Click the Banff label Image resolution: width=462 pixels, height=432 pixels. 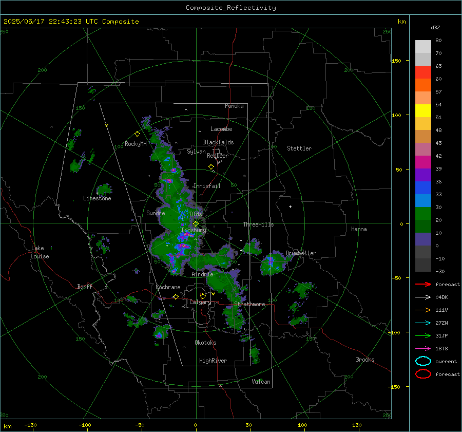click(x=85, y=286)
